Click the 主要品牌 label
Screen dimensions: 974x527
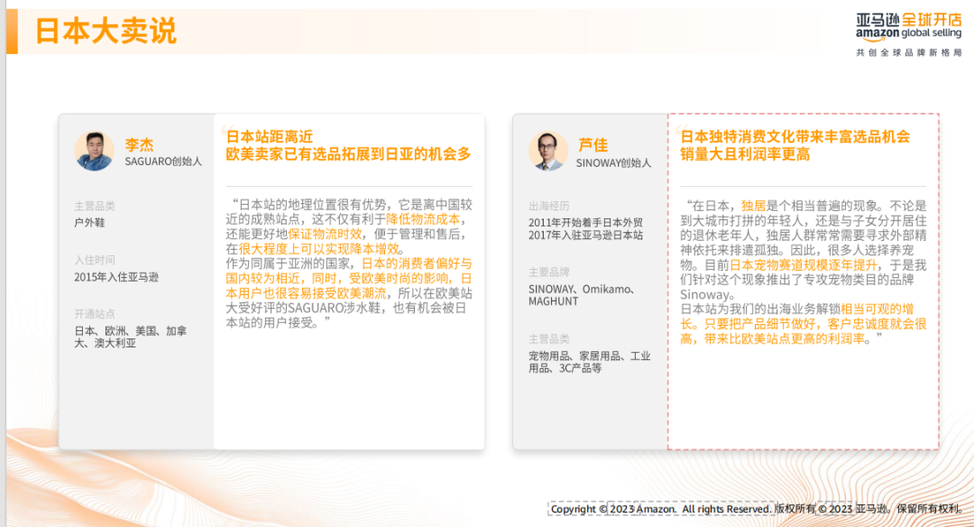point(548,273)
